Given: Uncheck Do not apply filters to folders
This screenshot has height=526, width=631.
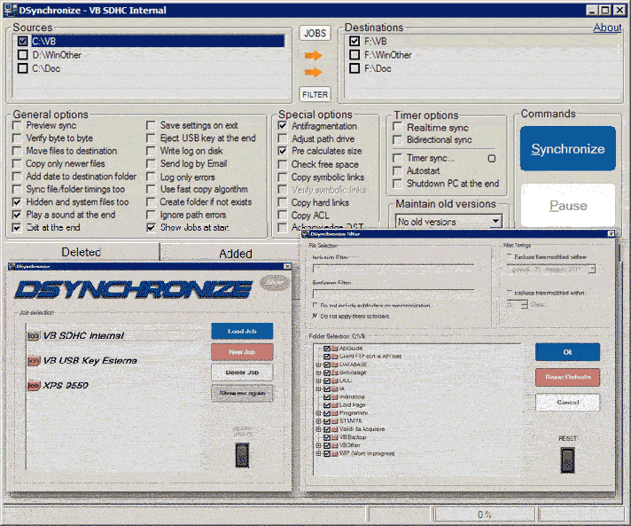Looking at the screenshot, I should coord(315,316).
